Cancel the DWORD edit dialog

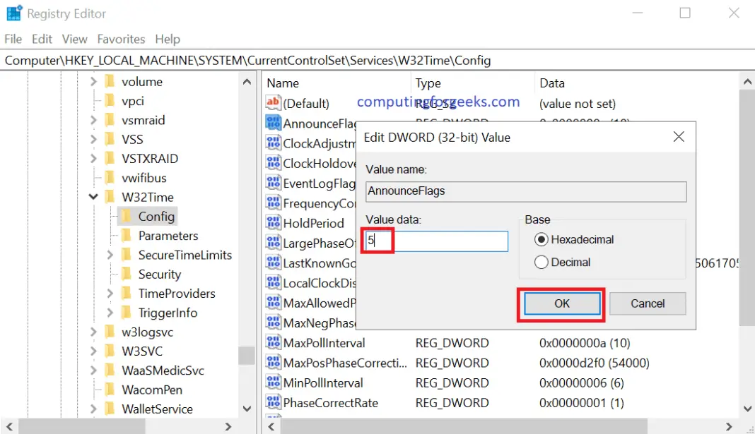click(x=647, y=303)
